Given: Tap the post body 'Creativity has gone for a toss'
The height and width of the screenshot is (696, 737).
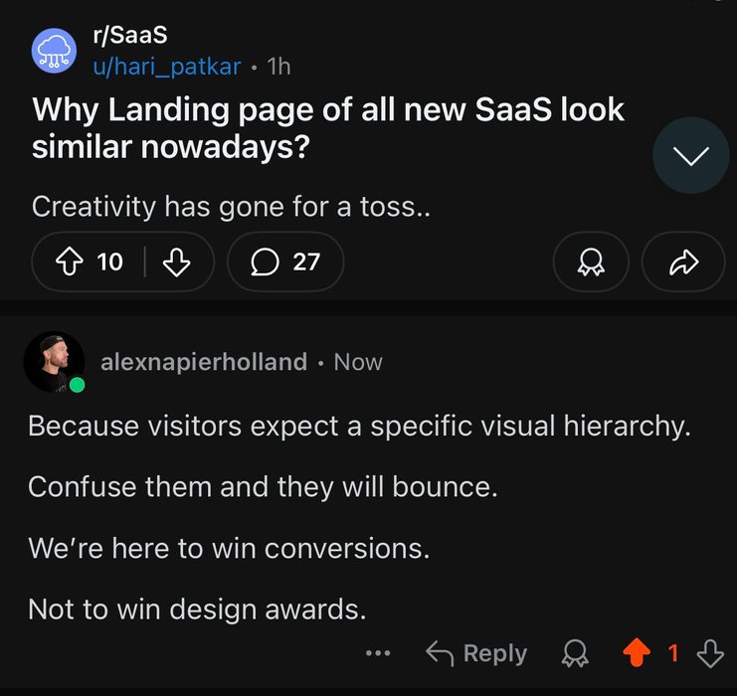Looking at the screenshot, I should (x=231, y=207).
